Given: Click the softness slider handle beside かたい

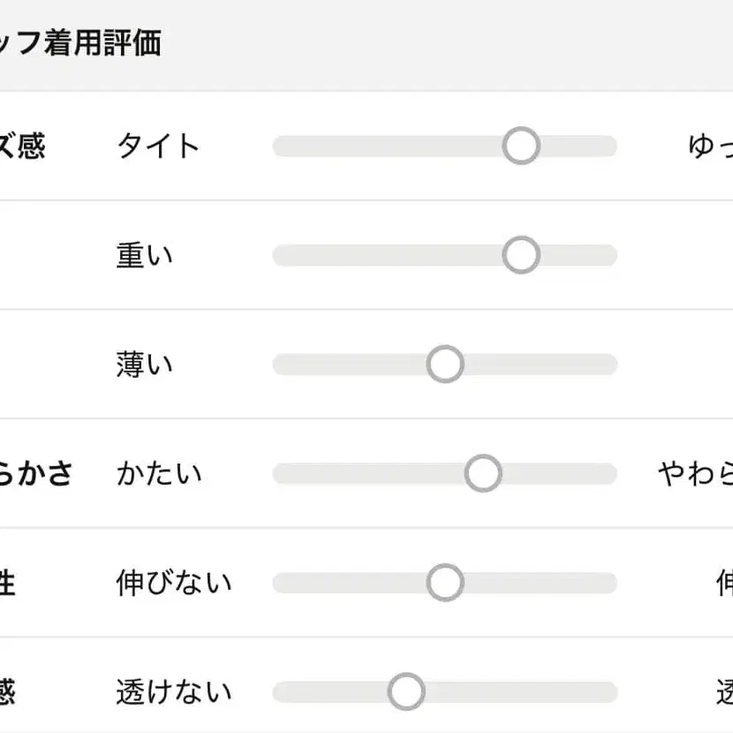Looking at the screenshot, I should tap(483, 473).
